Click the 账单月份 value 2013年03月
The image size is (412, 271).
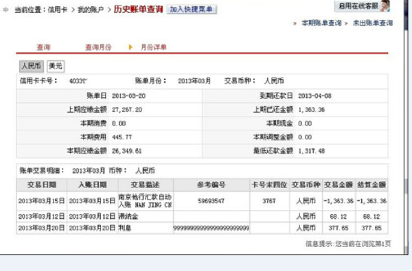click(194, 81)
